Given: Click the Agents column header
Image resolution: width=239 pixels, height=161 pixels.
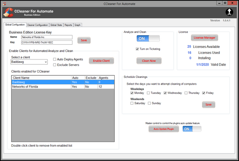Looking at the screenshot, I should 106,78.
